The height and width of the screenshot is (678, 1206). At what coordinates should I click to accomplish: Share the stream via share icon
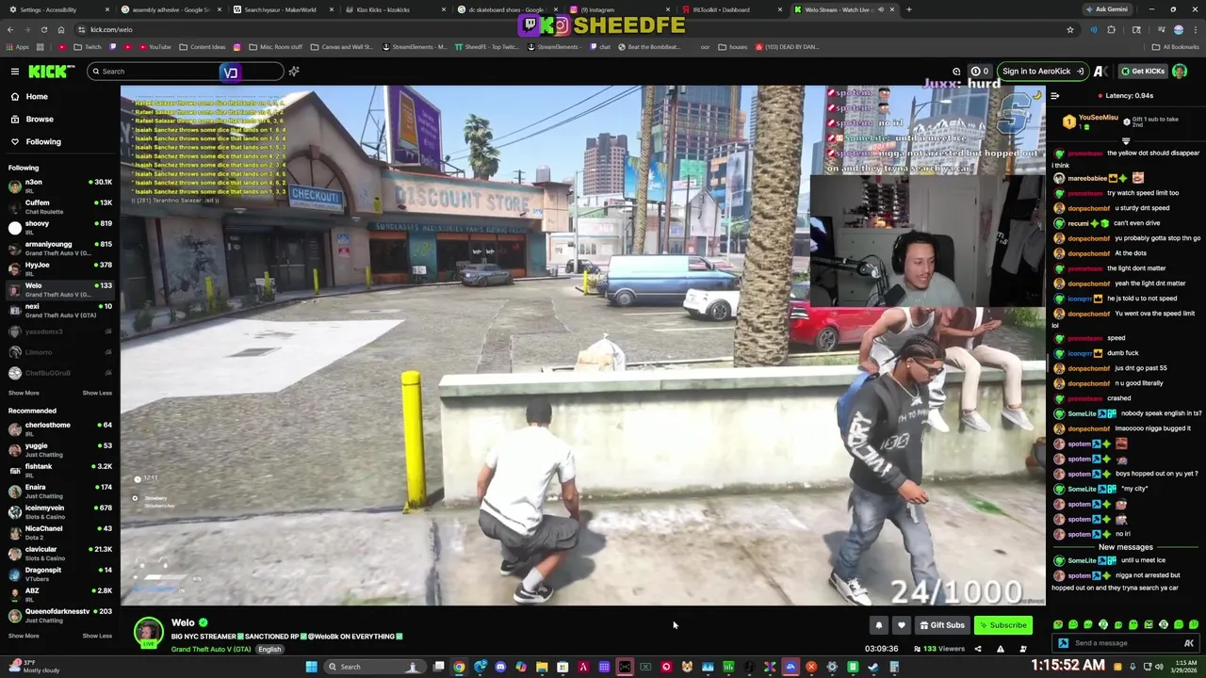pos(978,649)
